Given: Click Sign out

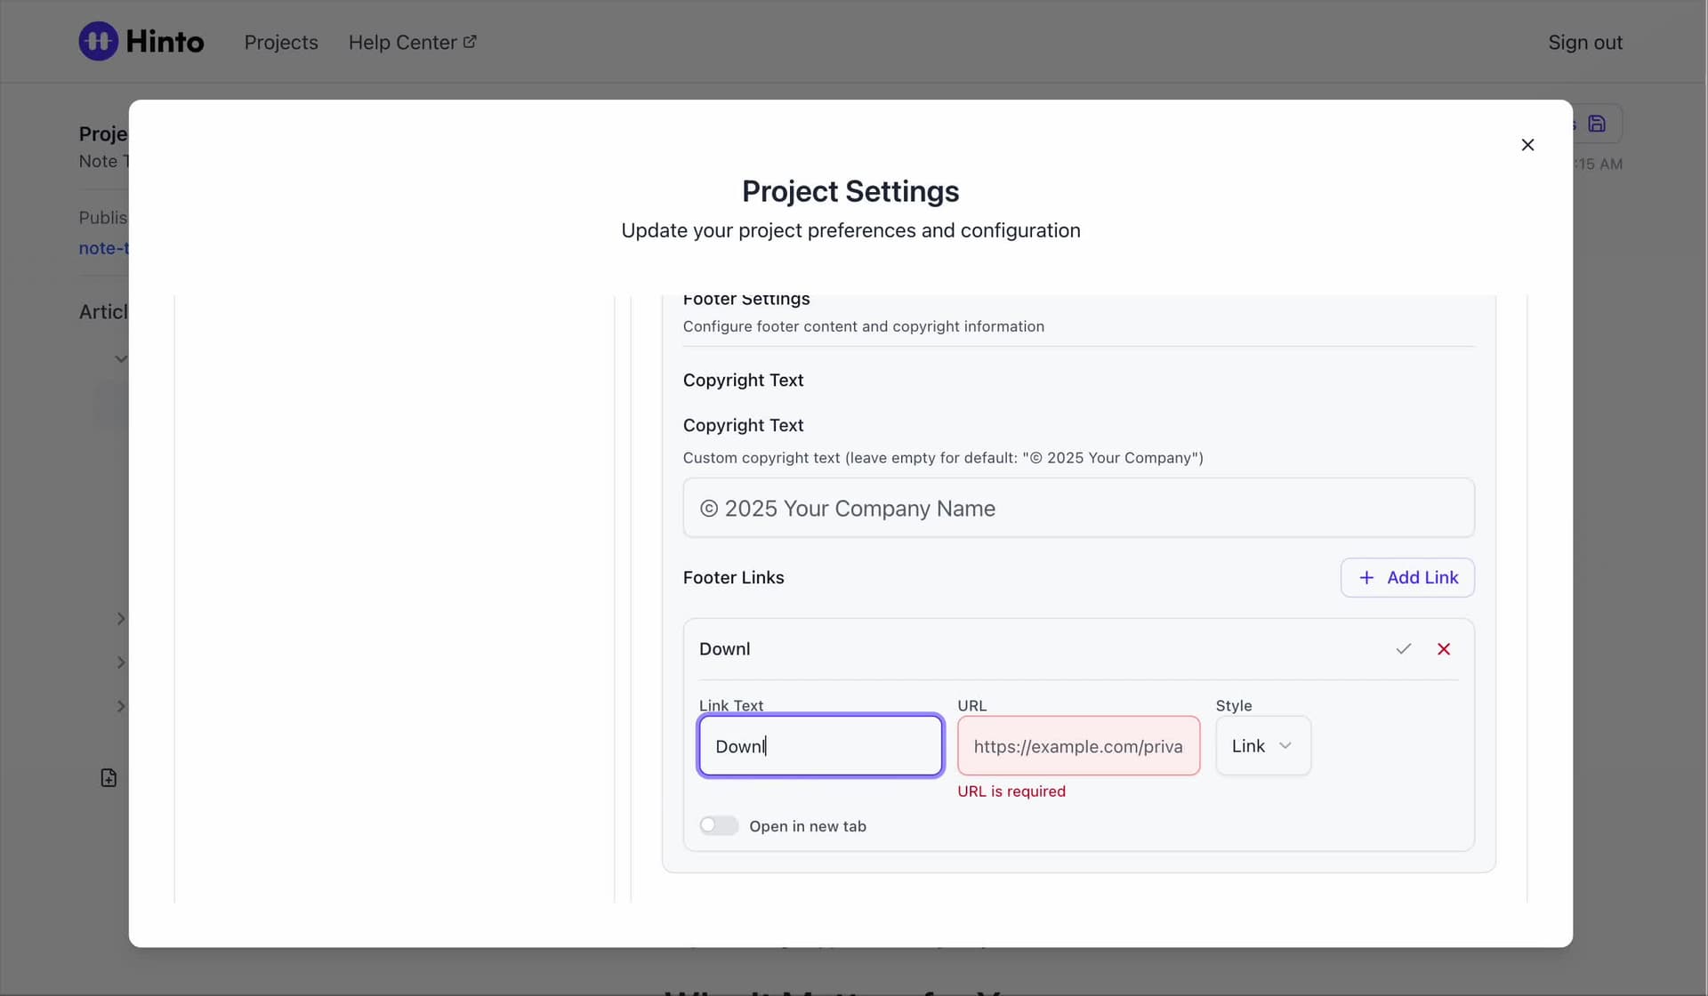Looking at the screenshot, I should [x=1584, y=43].
